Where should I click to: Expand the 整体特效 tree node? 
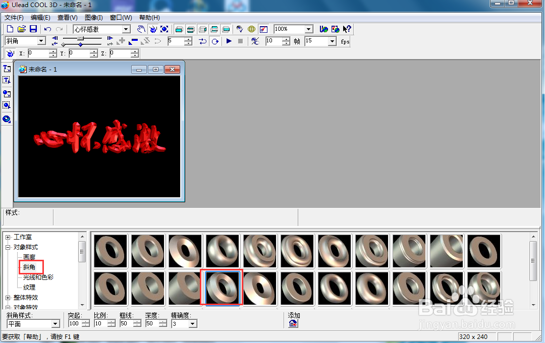pyautogui.click(x=8, y=298)
